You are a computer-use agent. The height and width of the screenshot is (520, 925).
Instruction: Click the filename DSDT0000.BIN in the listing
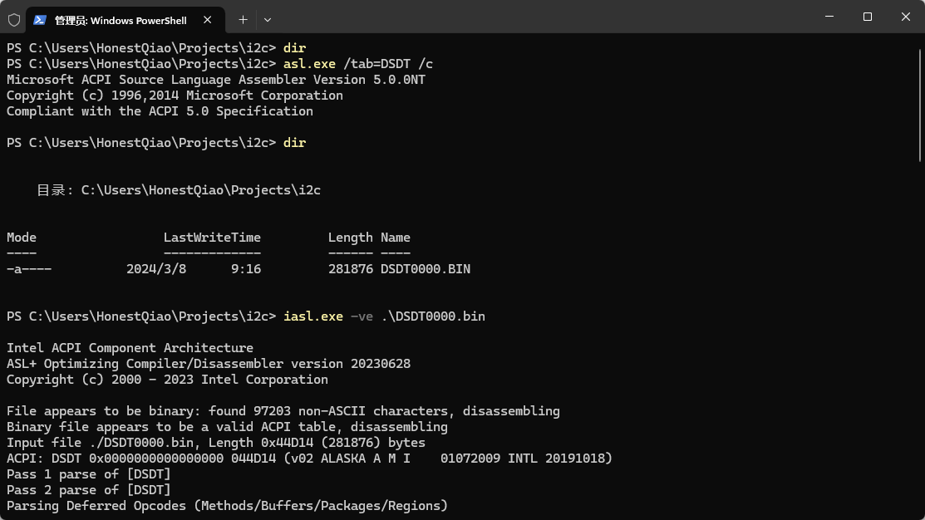(425, 268)
